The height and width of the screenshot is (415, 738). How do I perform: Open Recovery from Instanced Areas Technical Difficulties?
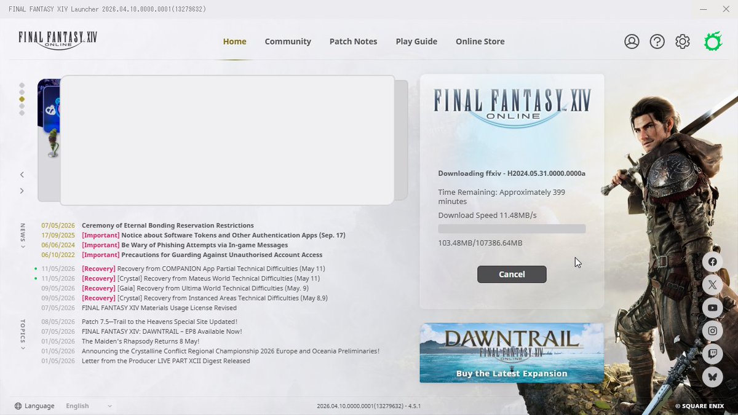pos(204,298)
